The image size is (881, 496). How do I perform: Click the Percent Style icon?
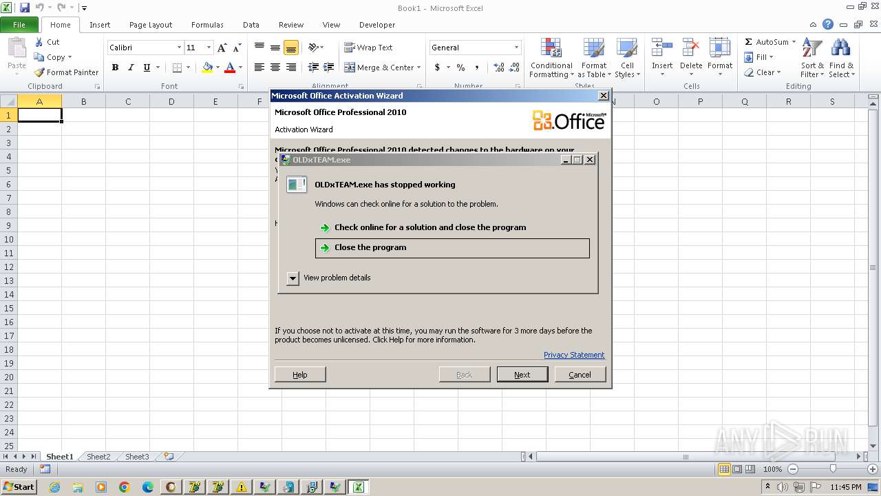(x=460, y=68)
